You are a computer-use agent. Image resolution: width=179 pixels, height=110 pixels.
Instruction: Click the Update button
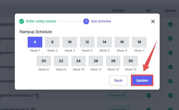142,80
